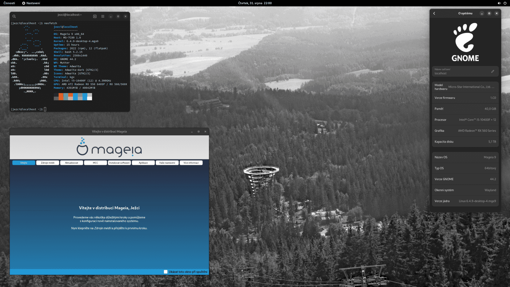This screenshot has height=287, width=510.
Task: Click the Typ OS 64bitový row
Action: click(x=465, y=168)
